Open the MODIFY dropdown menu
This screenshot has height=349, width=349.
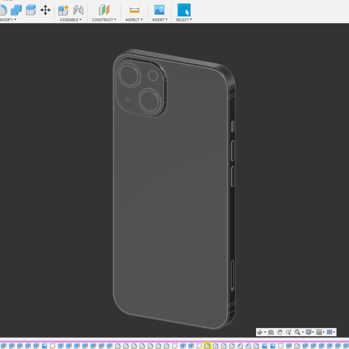[x=8, y=20]
